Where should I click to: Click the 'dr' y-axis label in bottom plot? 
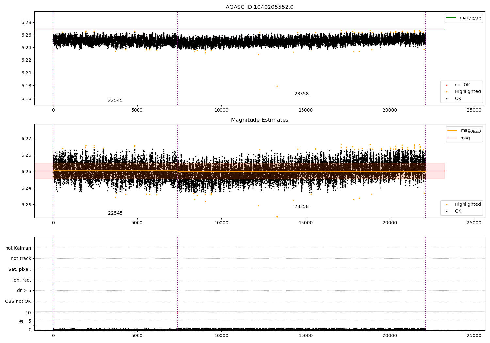tap(21, 321)
